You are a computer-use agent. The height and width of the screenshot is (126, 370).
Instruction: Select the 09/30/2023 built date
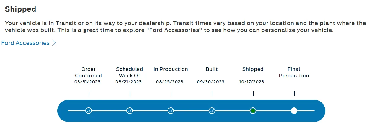tap(211, 82)
